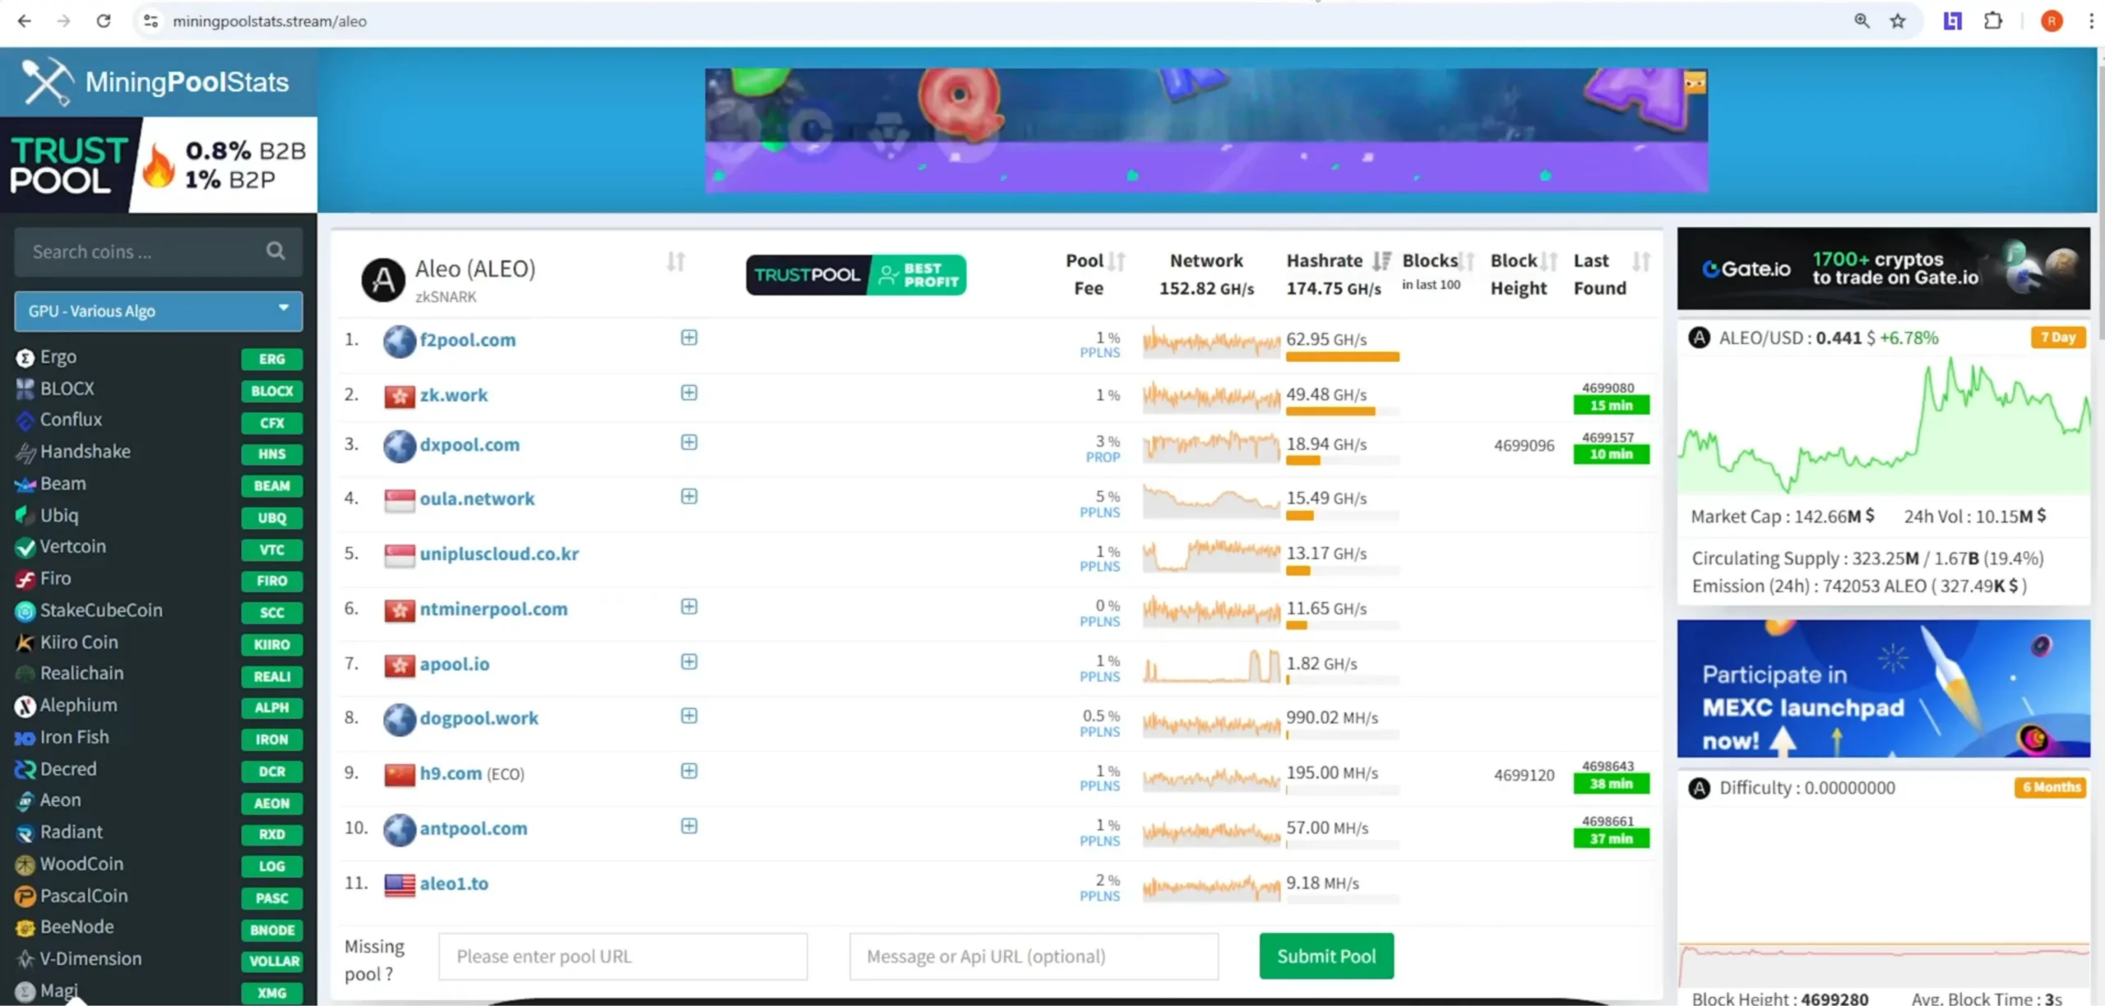
Task: Expand dogpool.work row details
Action: click(x=689, y=716)
